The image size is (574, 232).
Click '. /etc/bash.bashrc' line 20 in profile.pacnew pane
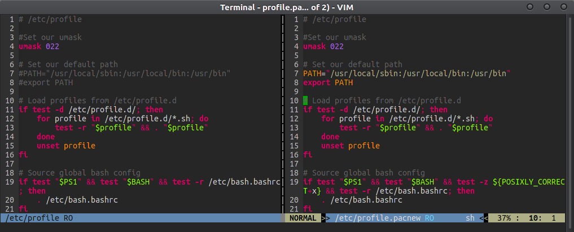[362, 200]
